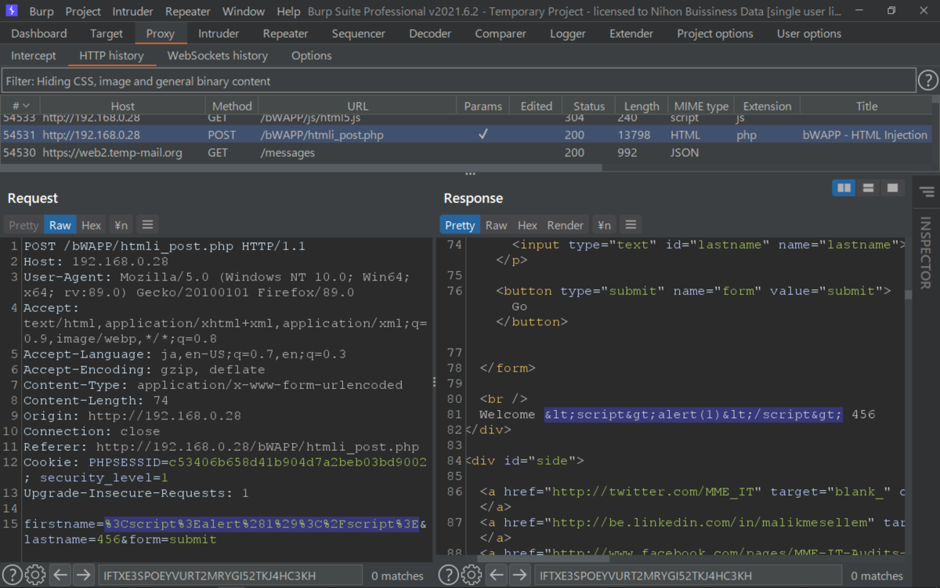Viewport: 940px width, 588px height.
Task: Click the response vertical scrollbar
Action: tap(909, 295)
